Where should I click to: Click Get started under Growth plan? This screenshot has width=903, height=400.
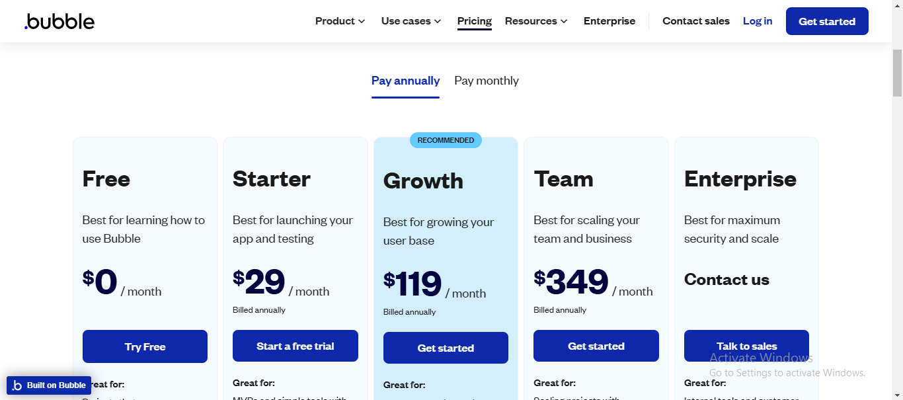coord(446,348)
